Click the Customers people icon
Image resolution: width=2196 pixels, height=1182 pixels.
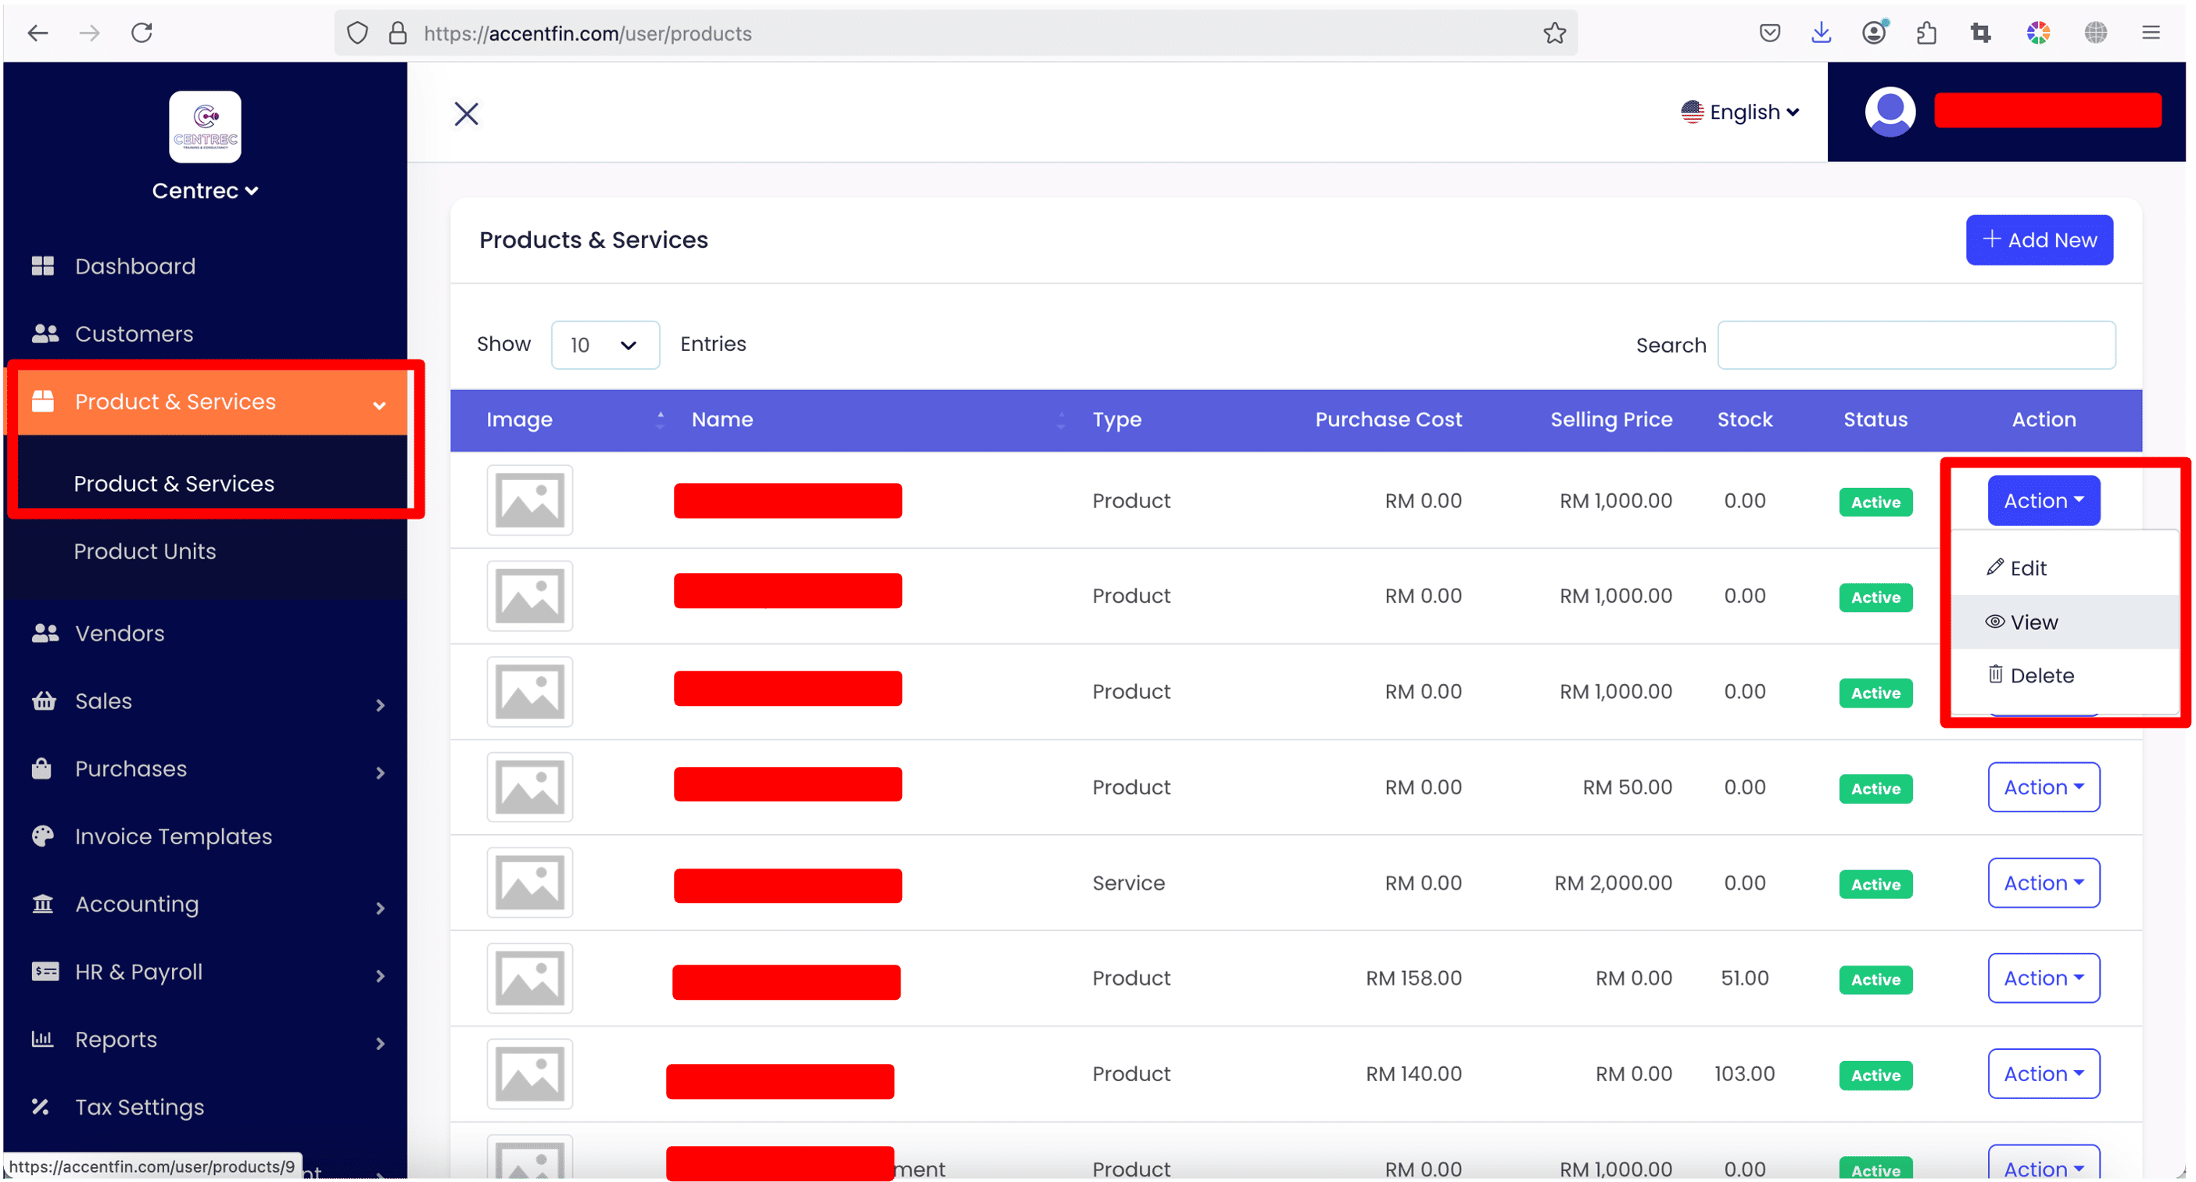pos(45,334)
